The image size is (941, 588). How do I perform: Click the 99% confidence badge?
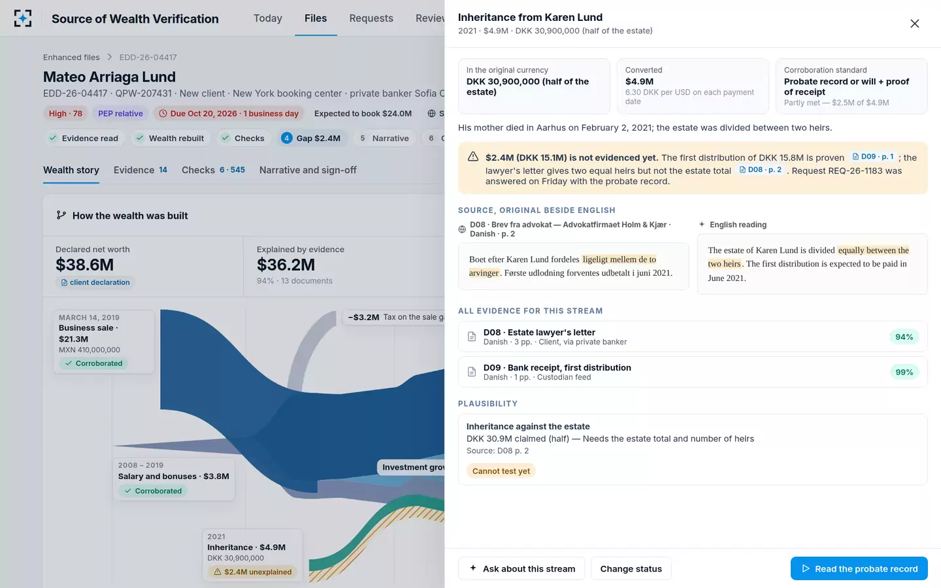pyautogui.click(x=904, y=372)
